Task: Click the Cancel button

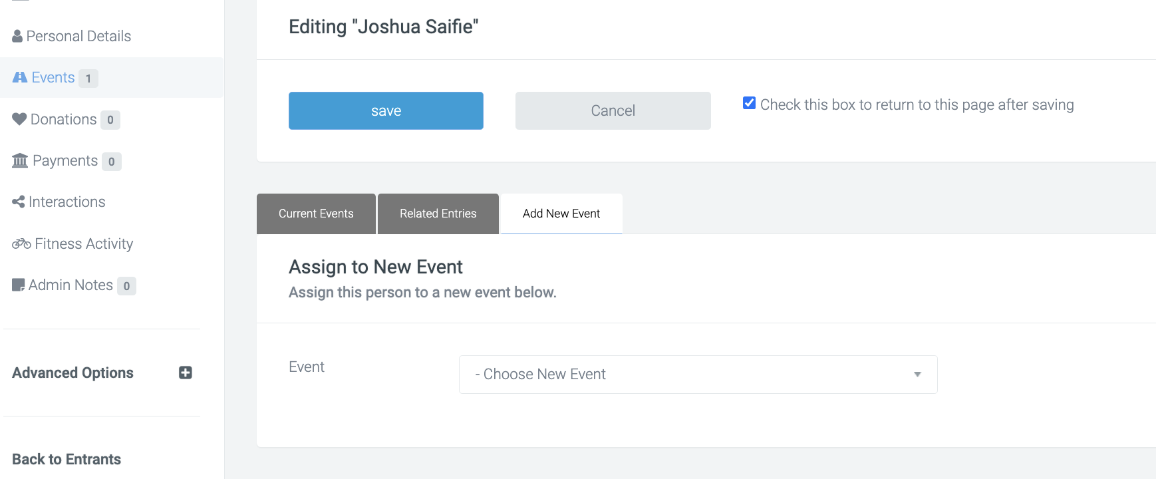Action: tap(613, 110)
